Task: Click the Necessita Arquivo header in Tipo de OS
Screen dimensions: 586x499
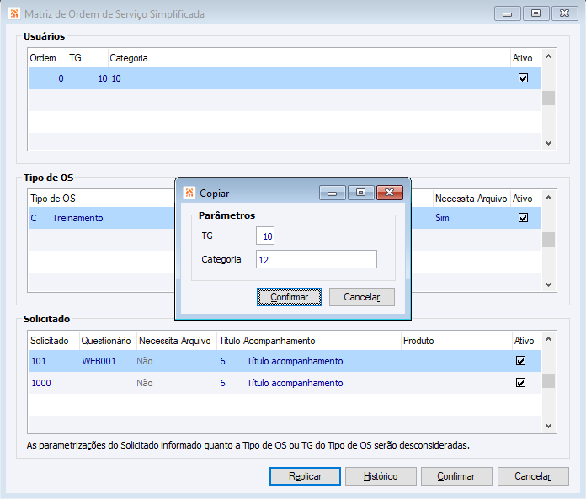Action: pos(471,199)
